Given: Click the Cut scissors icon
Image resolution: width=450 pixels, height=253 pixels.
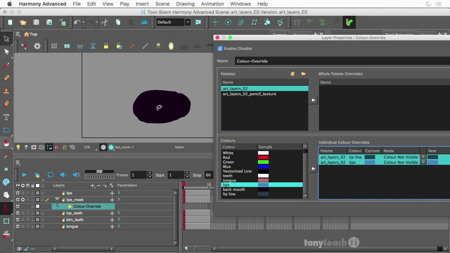Looking at the screenshot, I should pyautogui.click(x=104, y=22).
